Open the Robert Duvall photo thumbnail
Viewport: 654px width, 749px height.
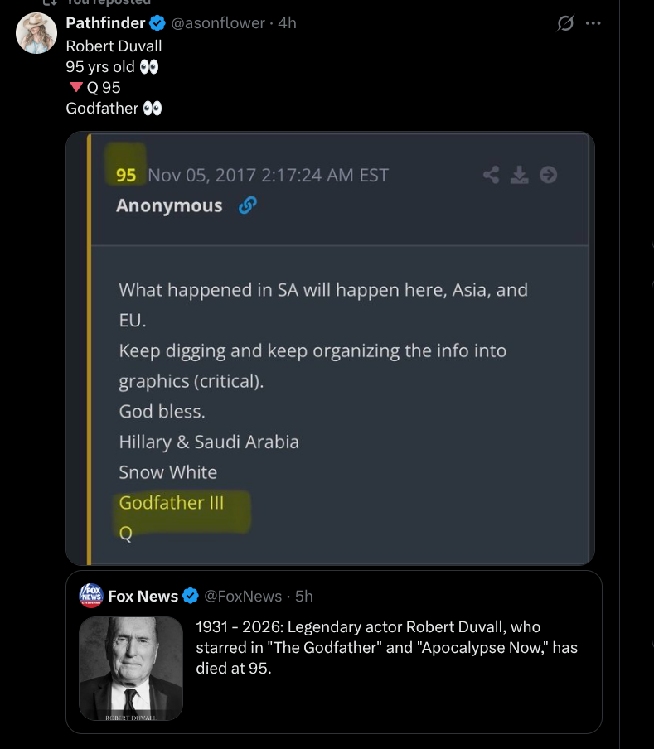pos(131,668)
